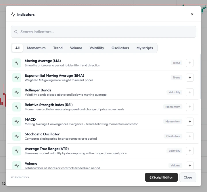Image resolution: width=207 pixels, height=192 pixels.
Task: Add the MACD indicator
Action: pyautogui.click(x=190, y=122)
